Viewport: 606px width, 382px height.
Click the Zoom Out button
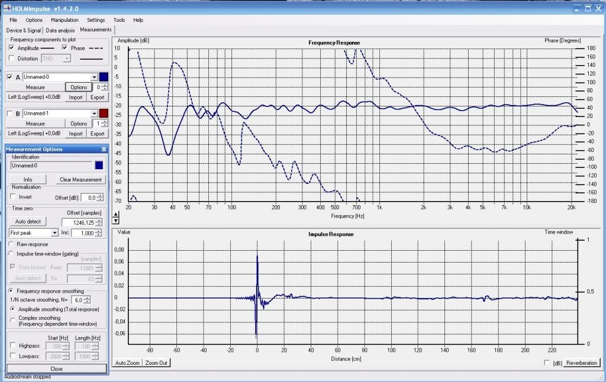click(x=156, y=363)
